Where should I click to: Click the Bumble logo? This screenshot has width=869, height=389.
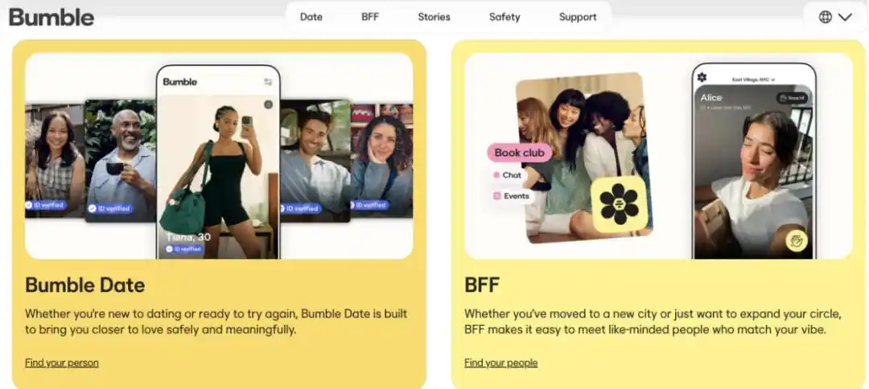tap(51, 17)
